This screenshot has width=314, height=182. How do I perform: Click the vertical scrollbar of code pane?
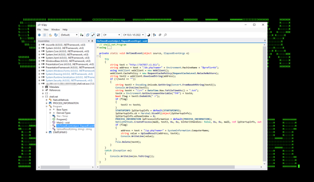tap(264, 104)
